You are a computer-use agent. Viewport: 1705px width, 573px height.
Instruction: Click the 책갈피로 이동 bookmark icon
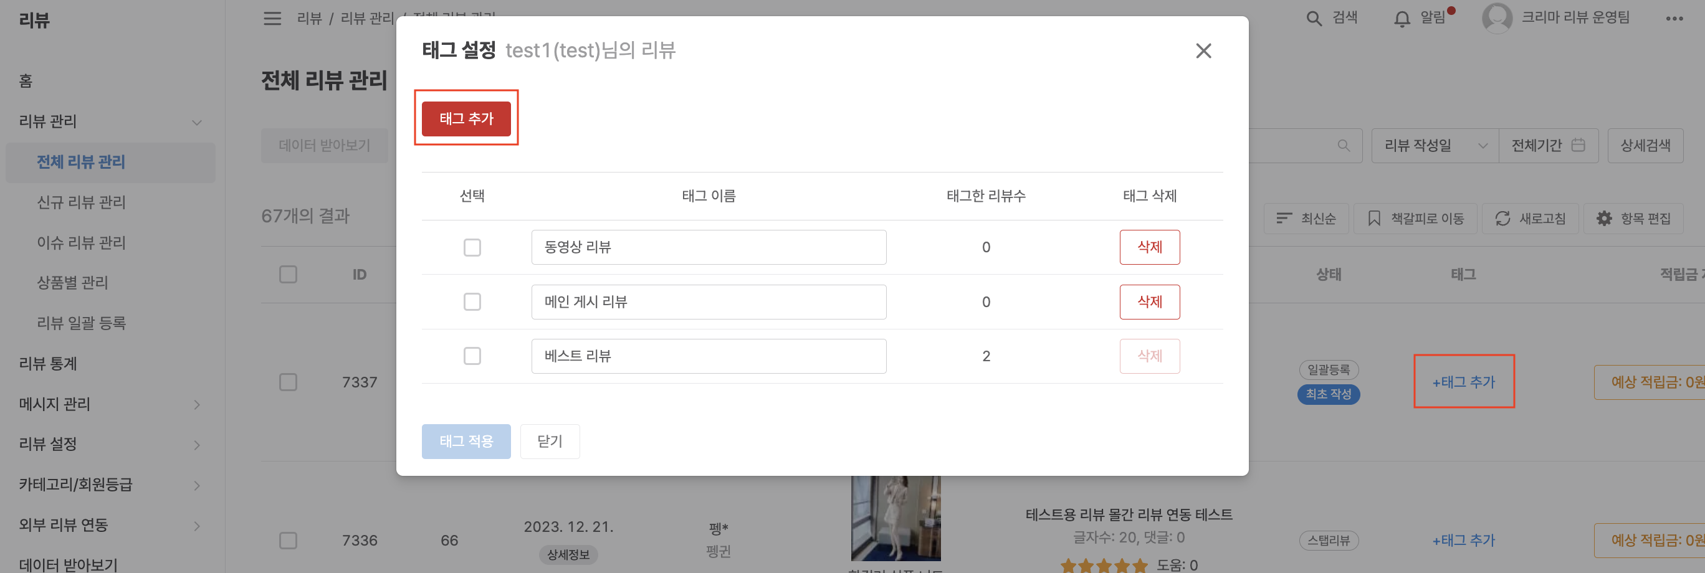(1374, 219)
